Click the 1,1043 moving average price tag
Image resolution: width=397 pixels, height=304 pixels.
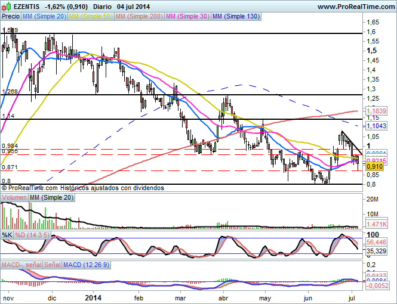[377, 126]
